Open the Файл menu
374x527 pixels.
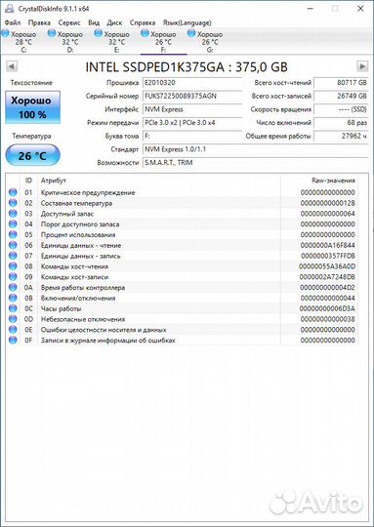point(13,22)
